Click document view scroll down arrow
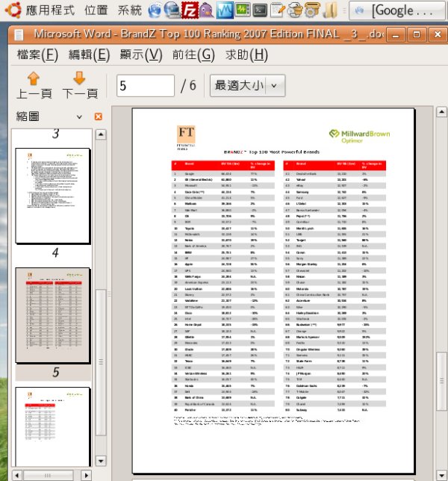 tap(441, 475)
